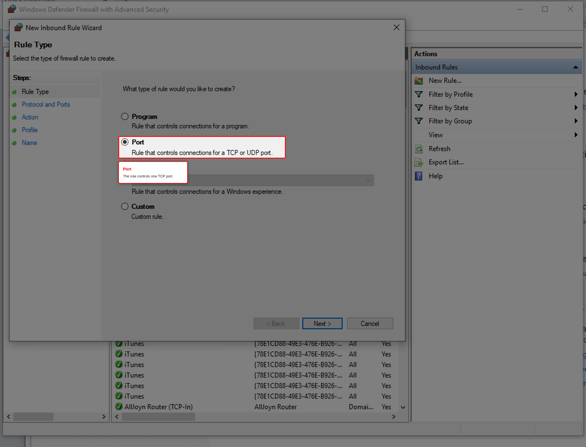Maximize the main firewall window
This screenshot has width=586, height=447.
545,9
